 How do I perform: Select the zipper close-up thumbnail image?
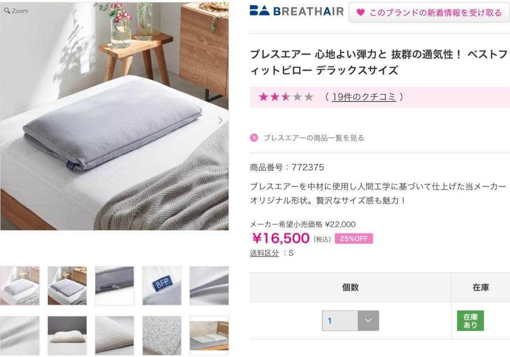(114, 285)
